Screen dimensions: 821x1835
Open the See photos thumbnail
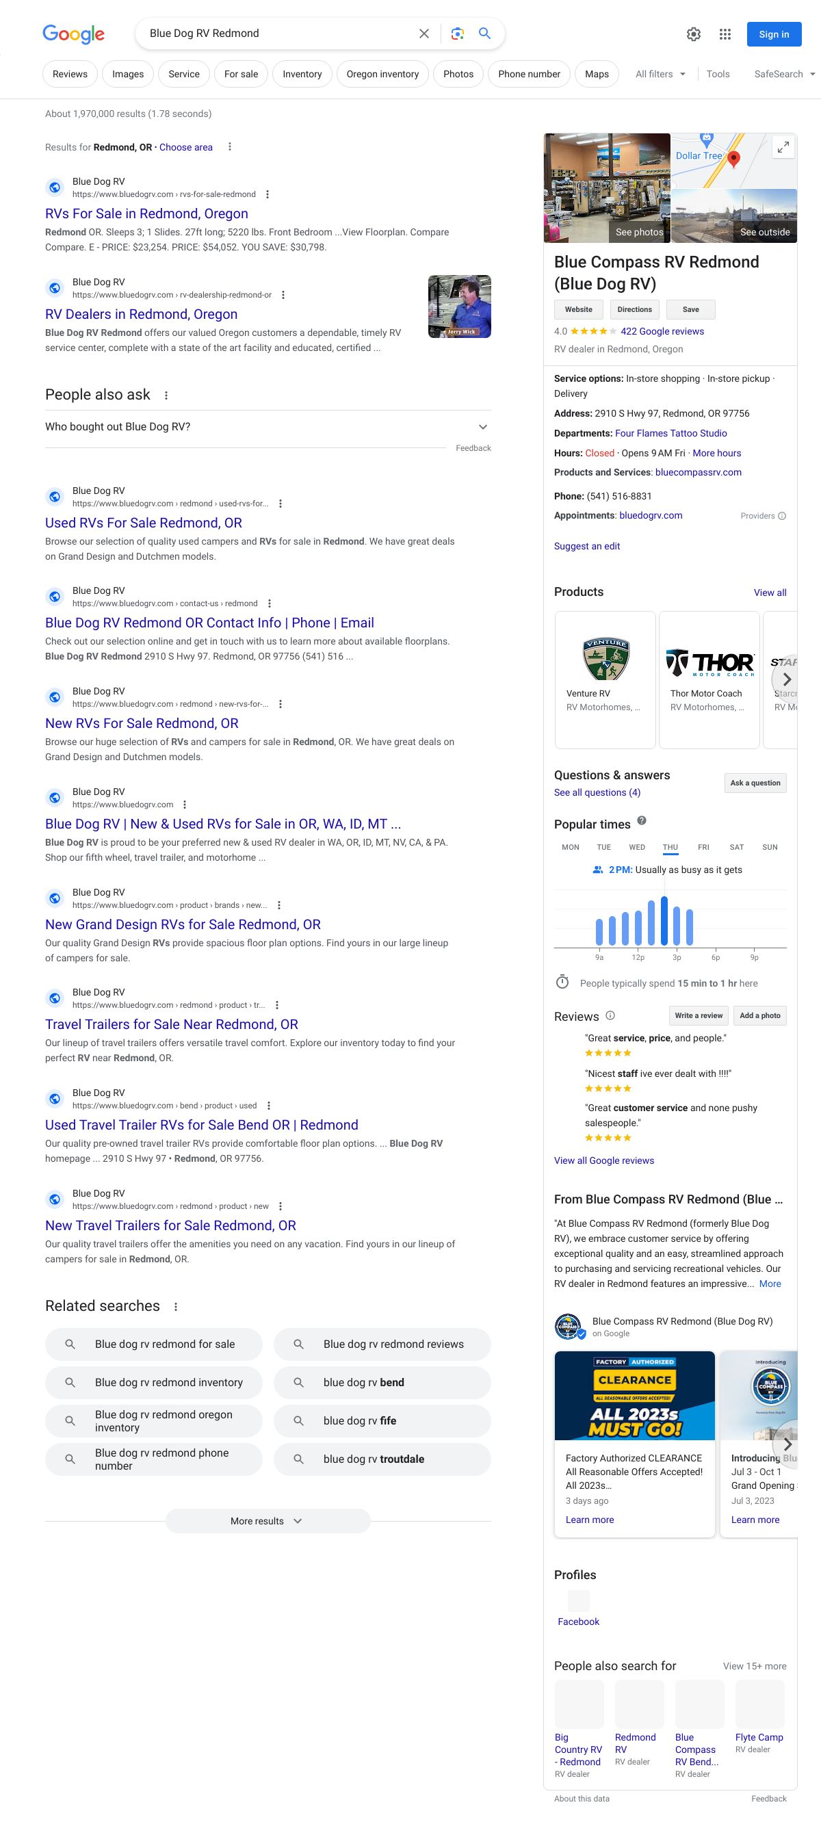click(607, 188)
